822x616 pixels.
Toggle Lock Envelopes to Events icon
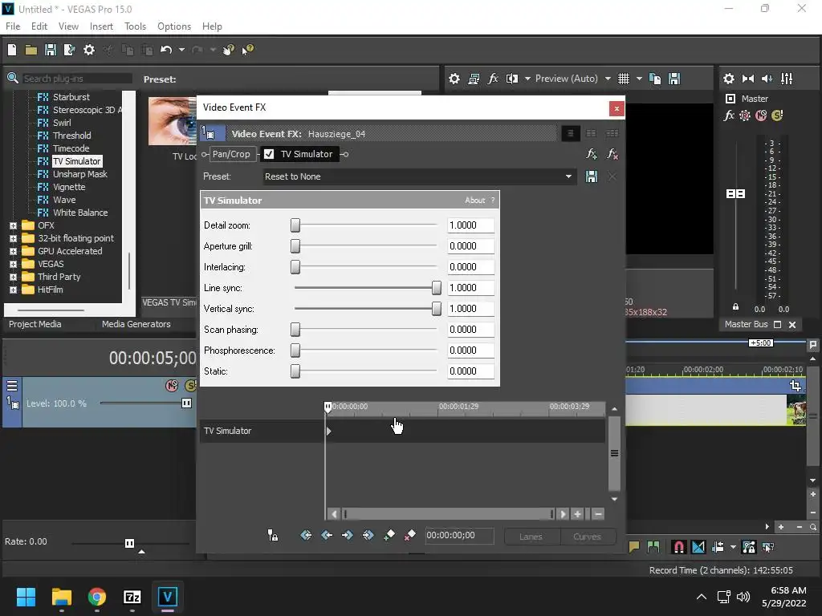749,547
